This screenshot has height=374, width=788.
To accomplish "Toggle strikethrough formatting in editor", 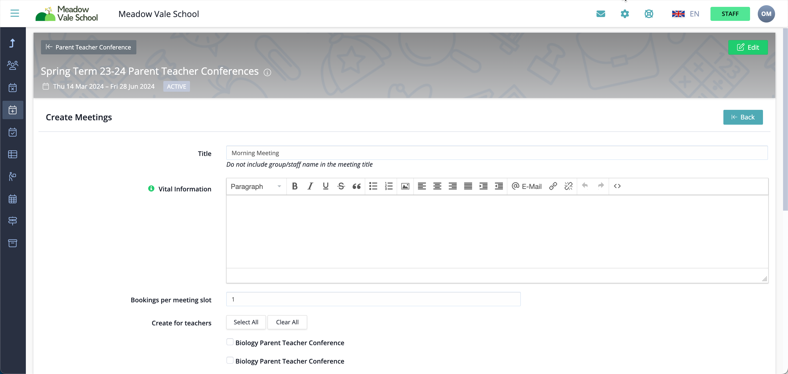I will (x=341, y=186).
